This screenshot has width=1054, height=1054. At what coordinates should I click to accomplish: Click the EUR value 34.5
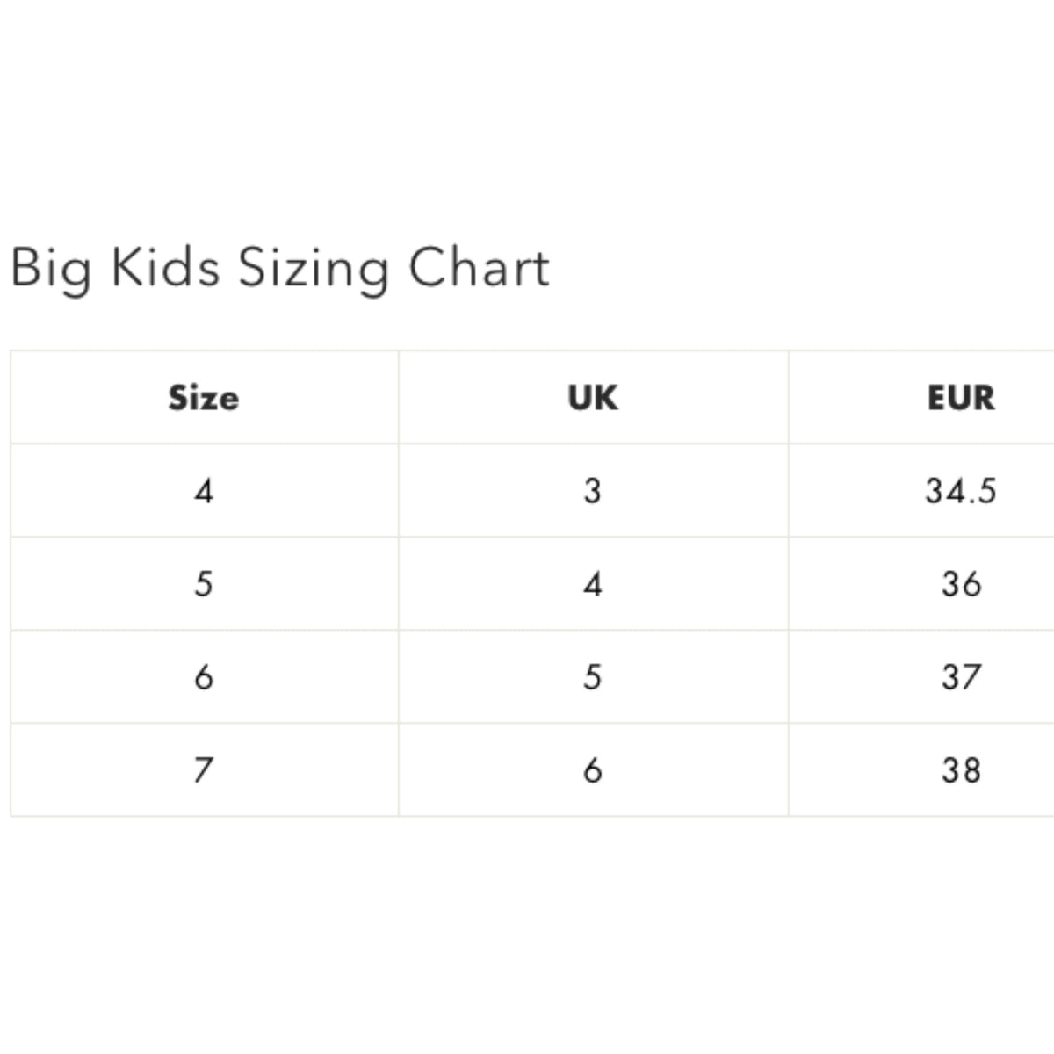(x=961, y=491)
